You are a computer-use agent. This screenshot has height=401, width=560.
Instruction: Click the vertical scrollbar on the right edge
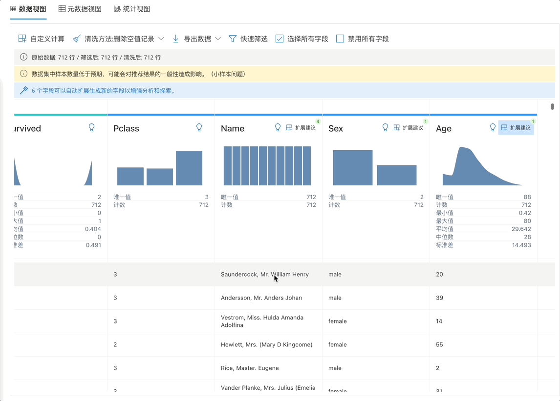553,106
